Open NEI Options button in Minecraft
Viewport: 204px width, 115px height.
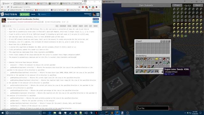(111, 108)
